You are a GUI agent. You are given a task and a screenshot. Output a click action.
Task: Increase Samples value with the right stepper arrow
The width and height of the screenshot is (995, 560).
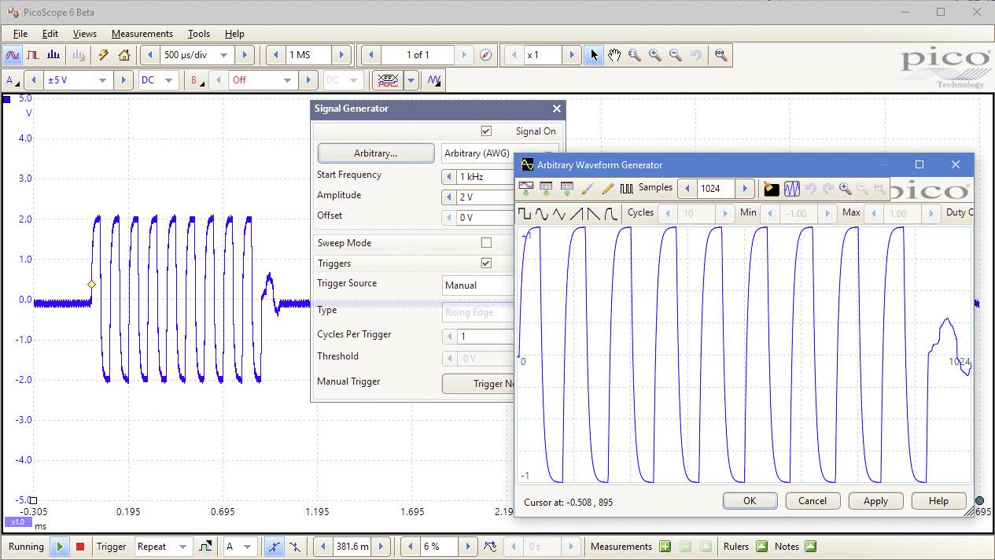[x=746, y=189]
